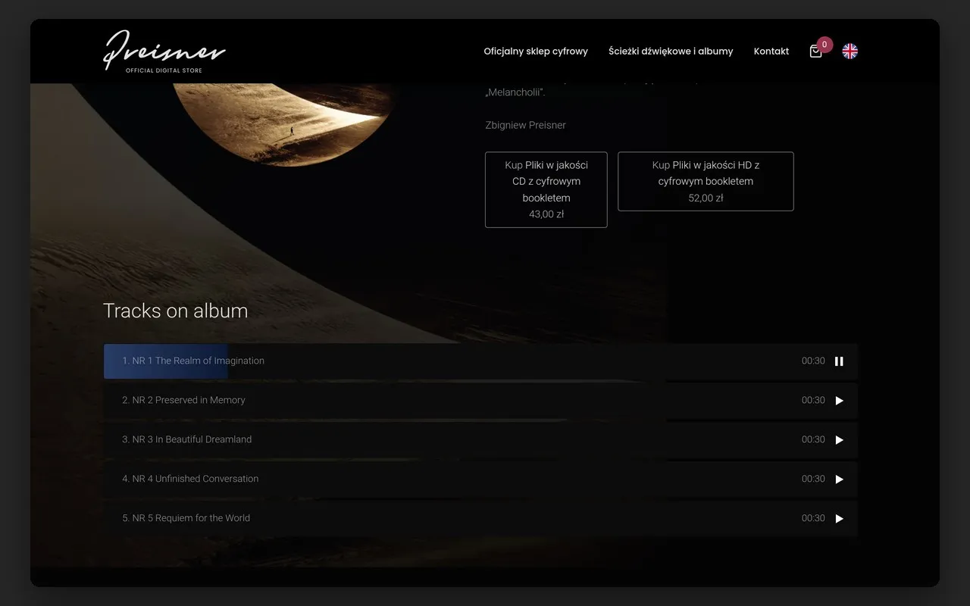Click the 00:30 duration on track 5
The height and width of the screenshot is (606, 970).
point(813,519)
